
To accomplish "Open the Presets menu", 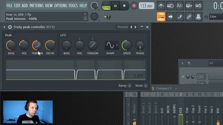I will click(123, 27).
